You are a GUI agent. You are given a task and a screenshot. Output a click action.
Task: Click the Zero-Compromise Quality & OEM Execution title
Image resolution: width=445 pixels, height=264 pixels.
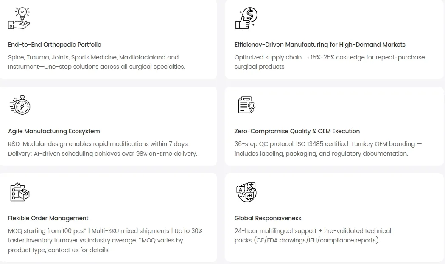297,131
